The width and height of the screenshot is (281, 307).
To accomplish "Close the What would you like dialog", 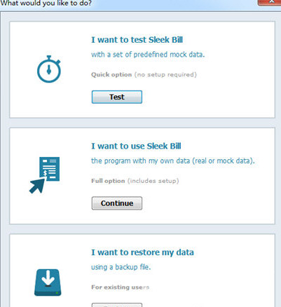I will click(x=270, y=2).
